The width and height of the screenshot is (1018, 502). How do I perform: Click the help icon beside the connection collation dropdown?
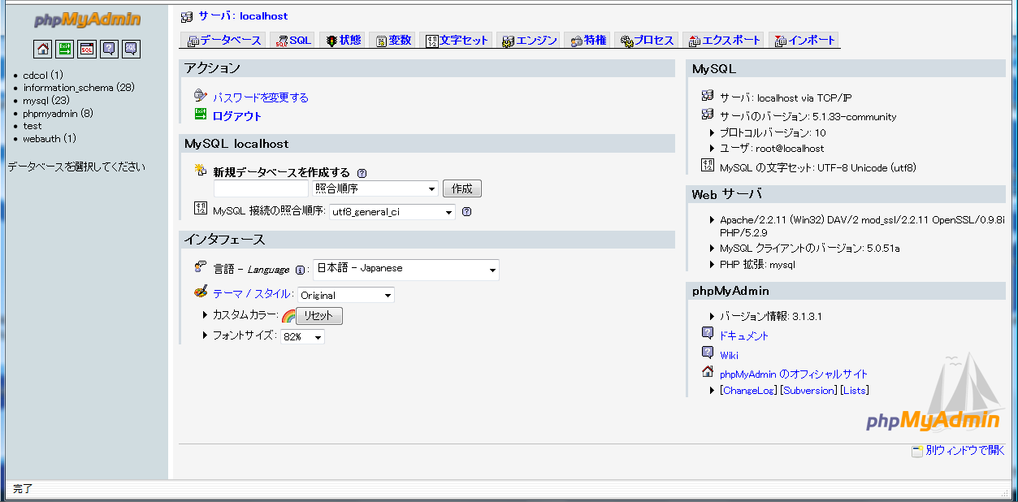[466, 212]
